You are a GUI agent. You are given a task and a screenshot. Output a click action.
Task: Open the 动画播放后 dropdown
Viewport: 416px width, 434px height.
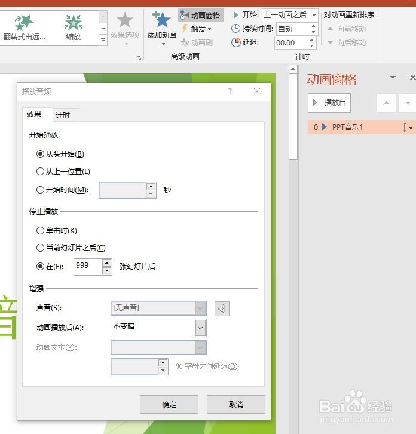[x=200, y=328]
